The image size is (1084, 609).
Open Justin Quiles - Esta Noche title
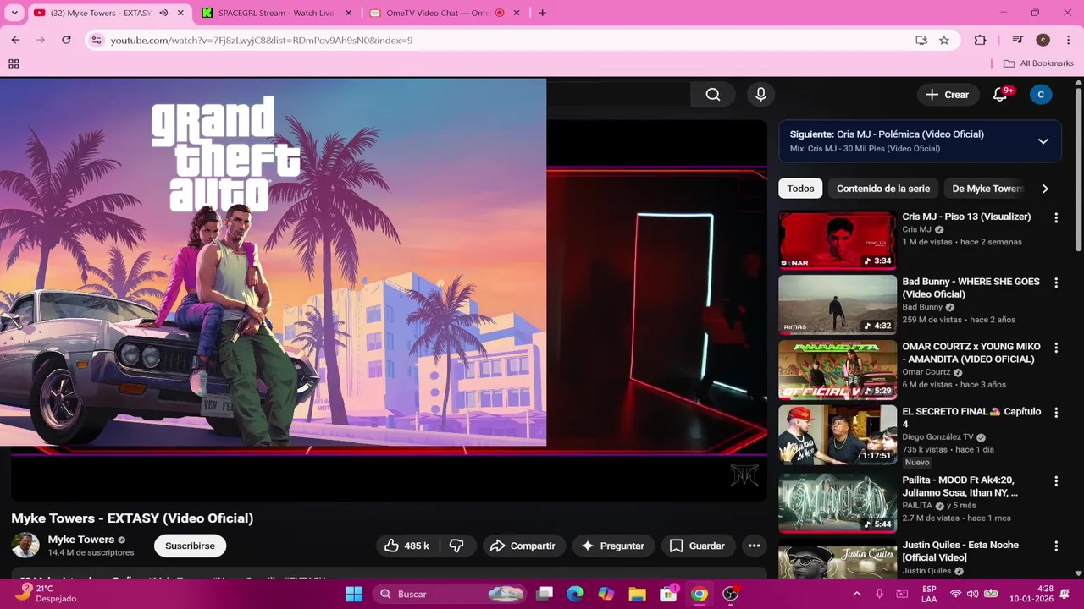[x=960, y=551]
